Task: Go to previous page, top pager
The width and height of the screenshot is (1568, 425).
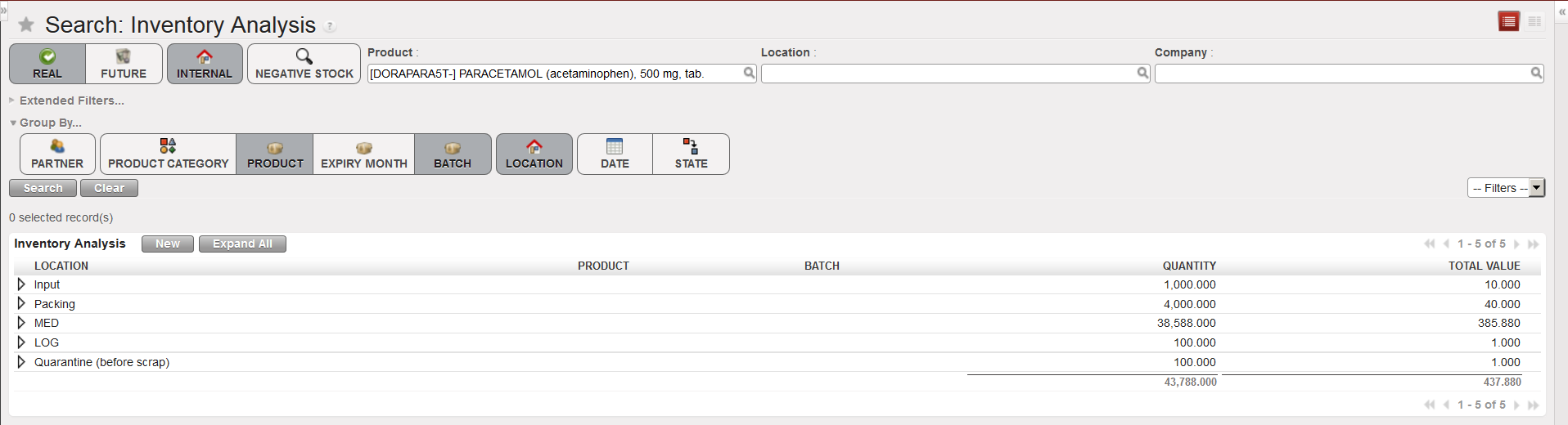Action: pos(1446,244)
